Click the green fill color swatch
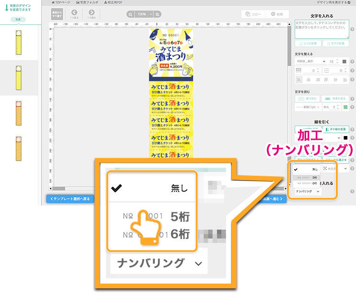Image resolution: width=356 pixels, height=297 pixels. click(345, 108)
